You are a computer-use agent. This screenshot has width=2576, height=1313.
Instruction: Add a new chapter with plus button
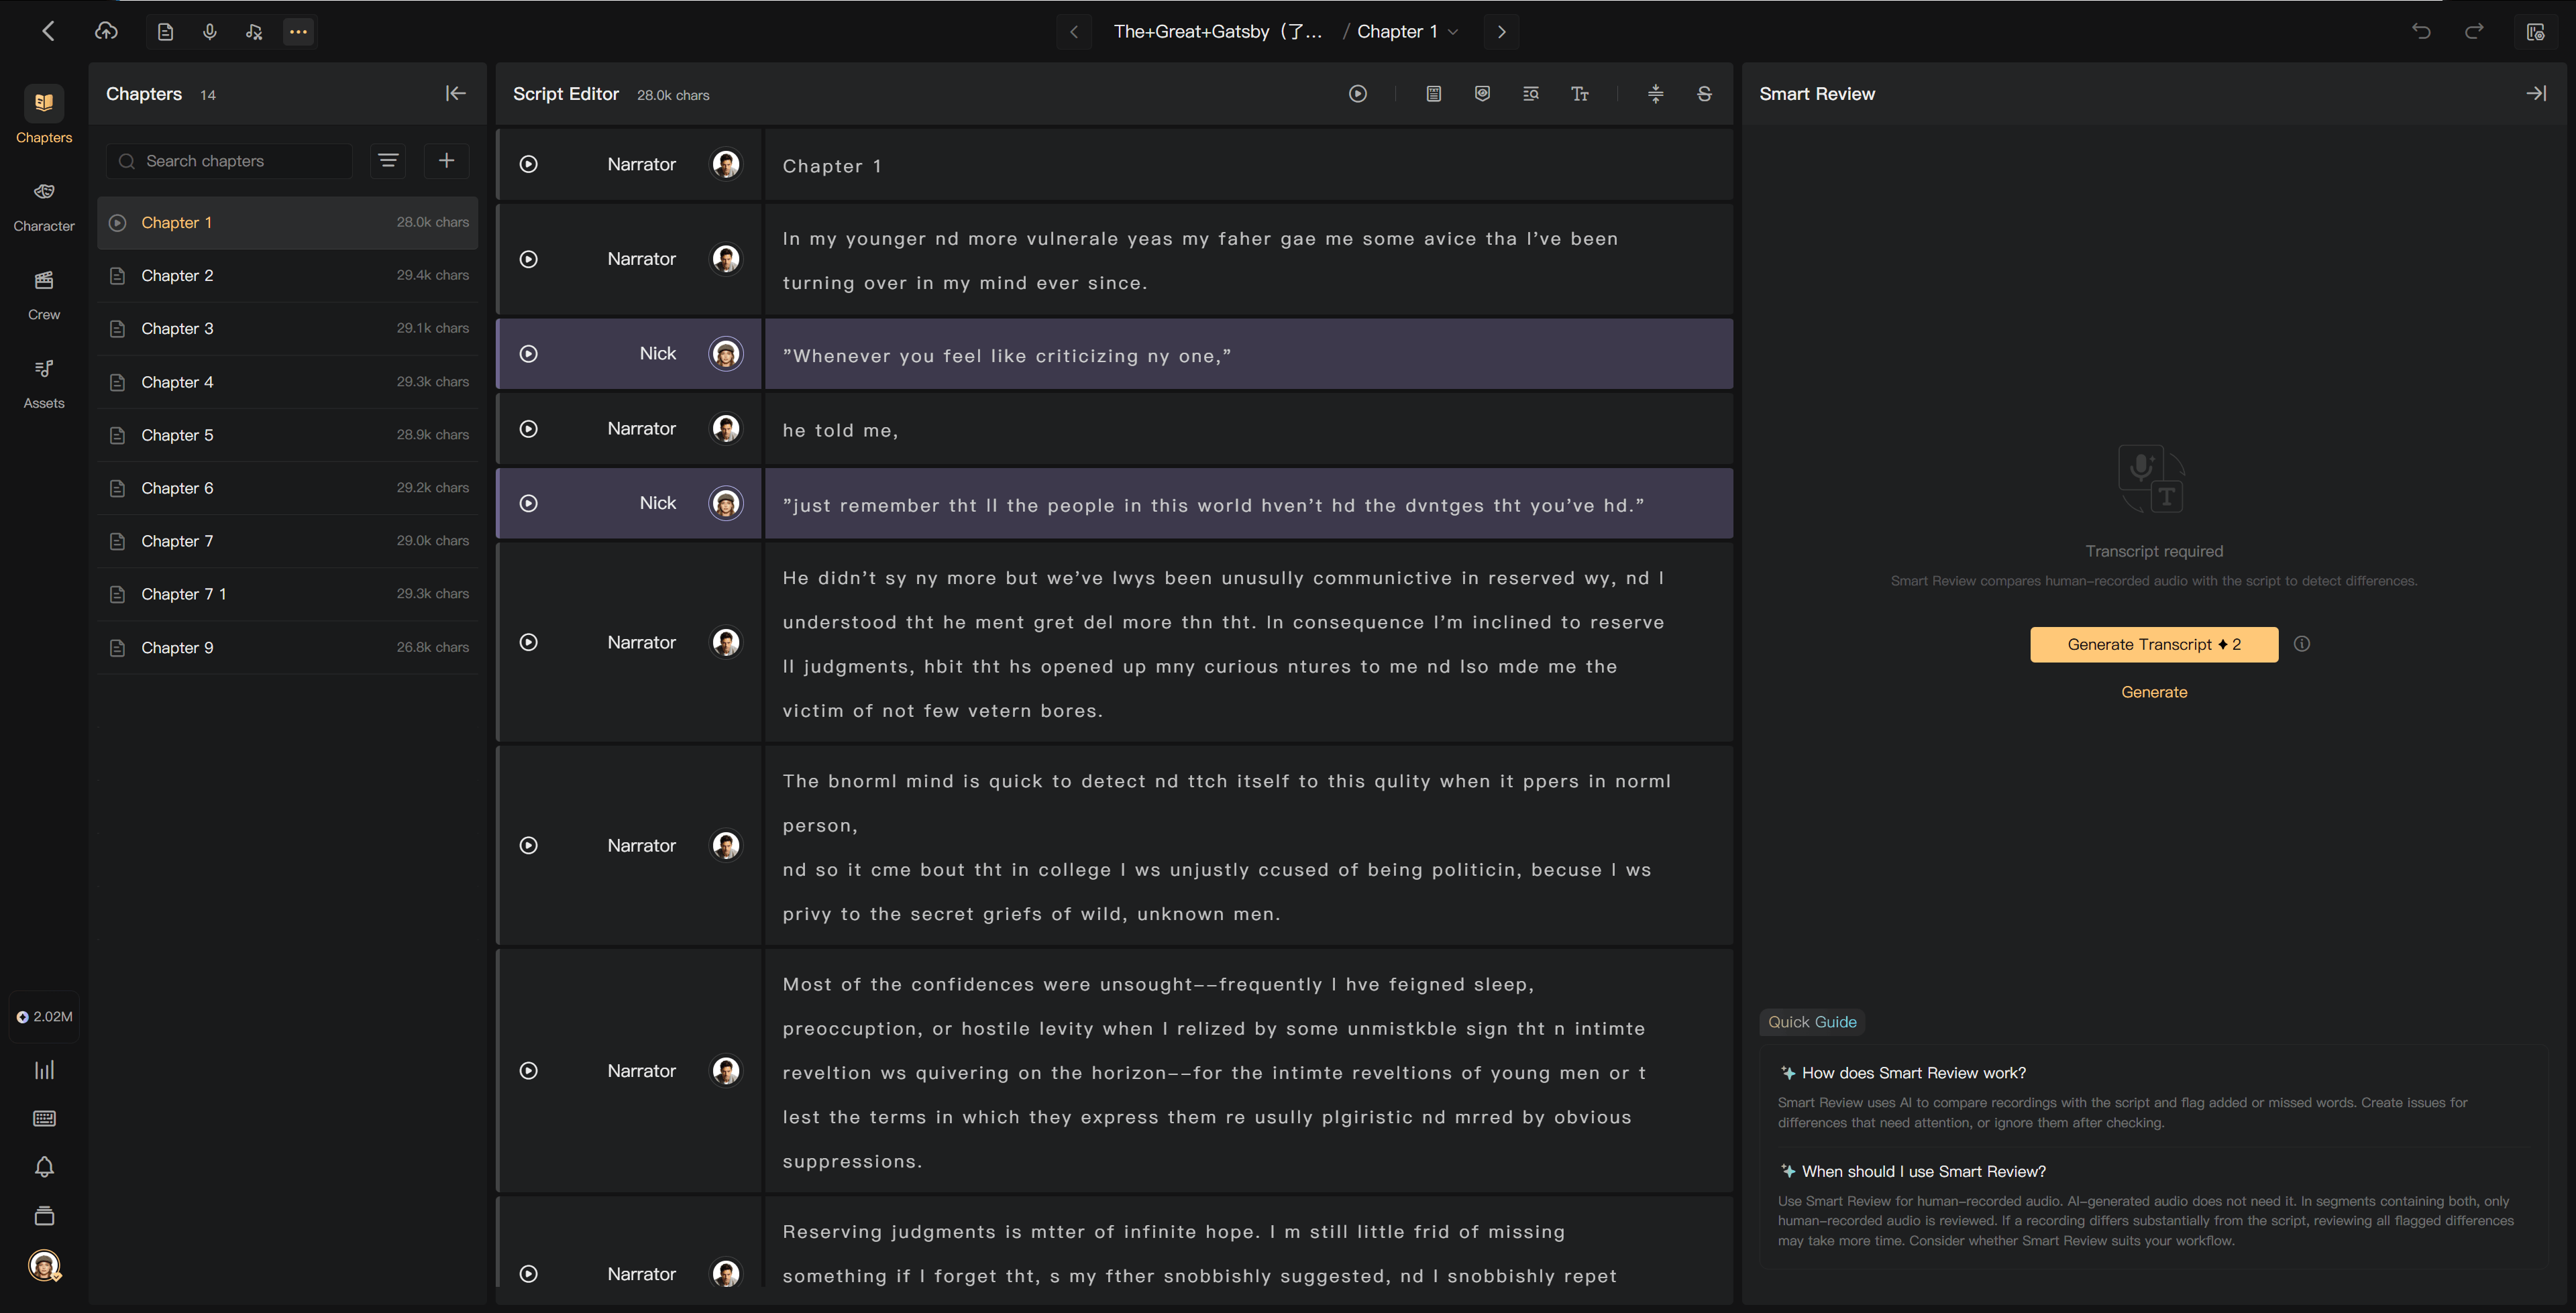(447, 161)
